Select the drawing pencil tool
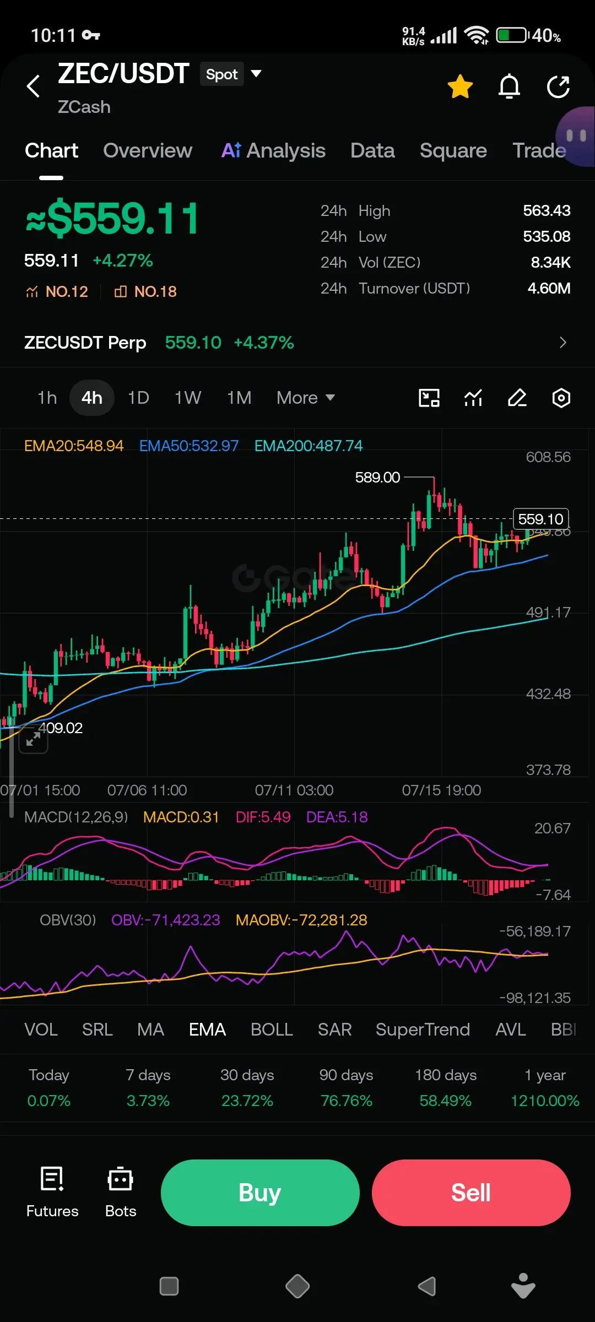 (517, 398)
